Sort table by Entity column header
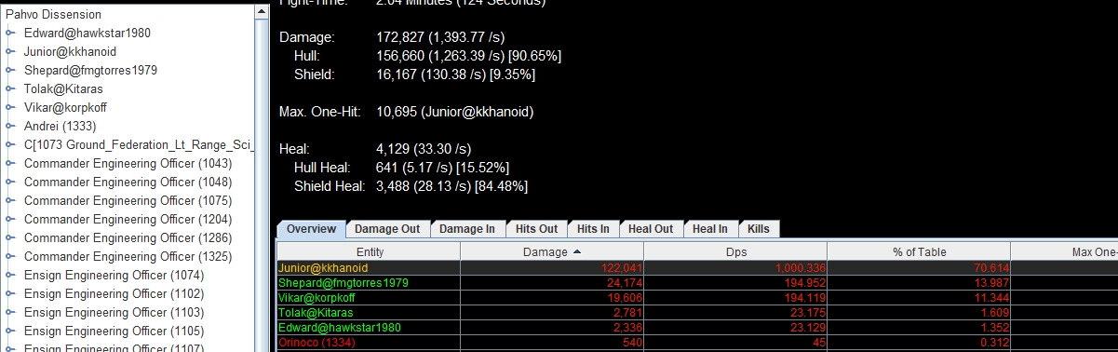The height and width of the screenshot is (352, 1118). pos(370,252)
